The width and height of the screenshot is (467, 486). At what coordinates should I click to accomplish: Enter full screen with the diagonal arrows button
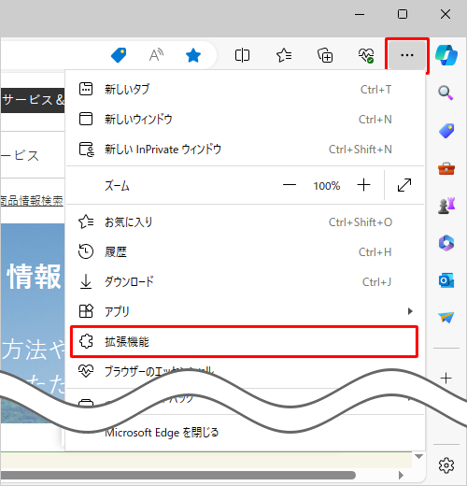[404, 185]
